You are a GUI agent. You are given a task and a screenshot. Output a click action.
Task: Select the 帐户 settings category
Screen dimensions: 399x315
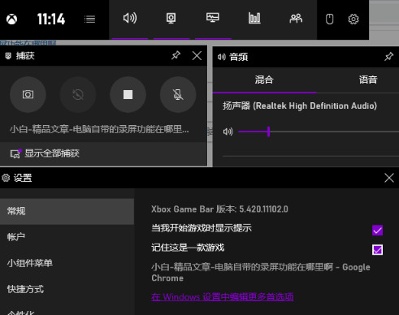pyautogui.click(x=67, y=237)
